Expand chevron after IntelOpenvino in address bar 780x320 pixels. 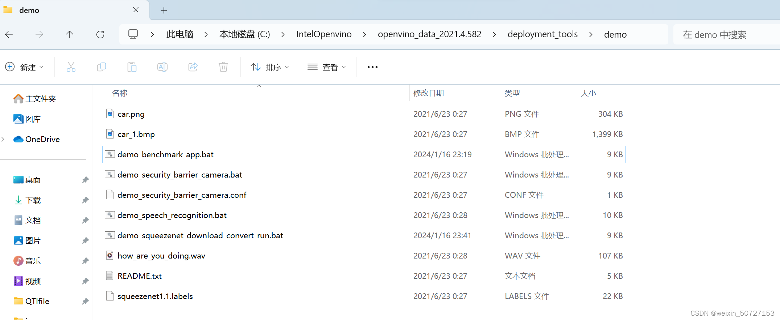364,34
